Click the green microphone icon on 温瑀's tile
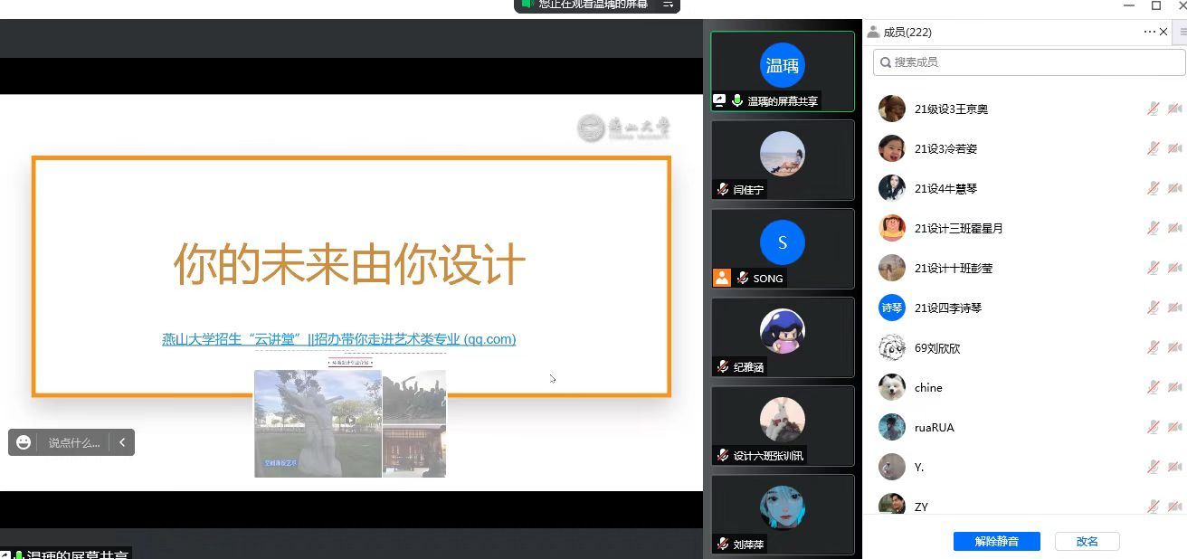 tap(737, 101)
